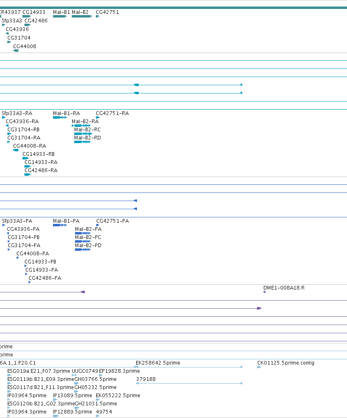
Task: Open protein CG31704-PB
Action: [x=24, y=237]
